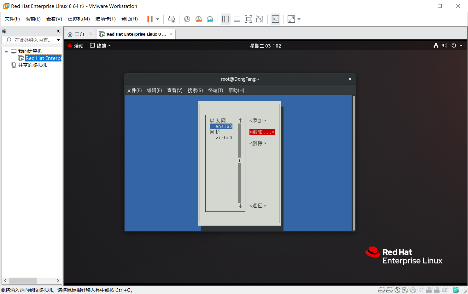Click the CD/DVD device status icon
This screenshot has height=294, width=468.
coord(397,290)
